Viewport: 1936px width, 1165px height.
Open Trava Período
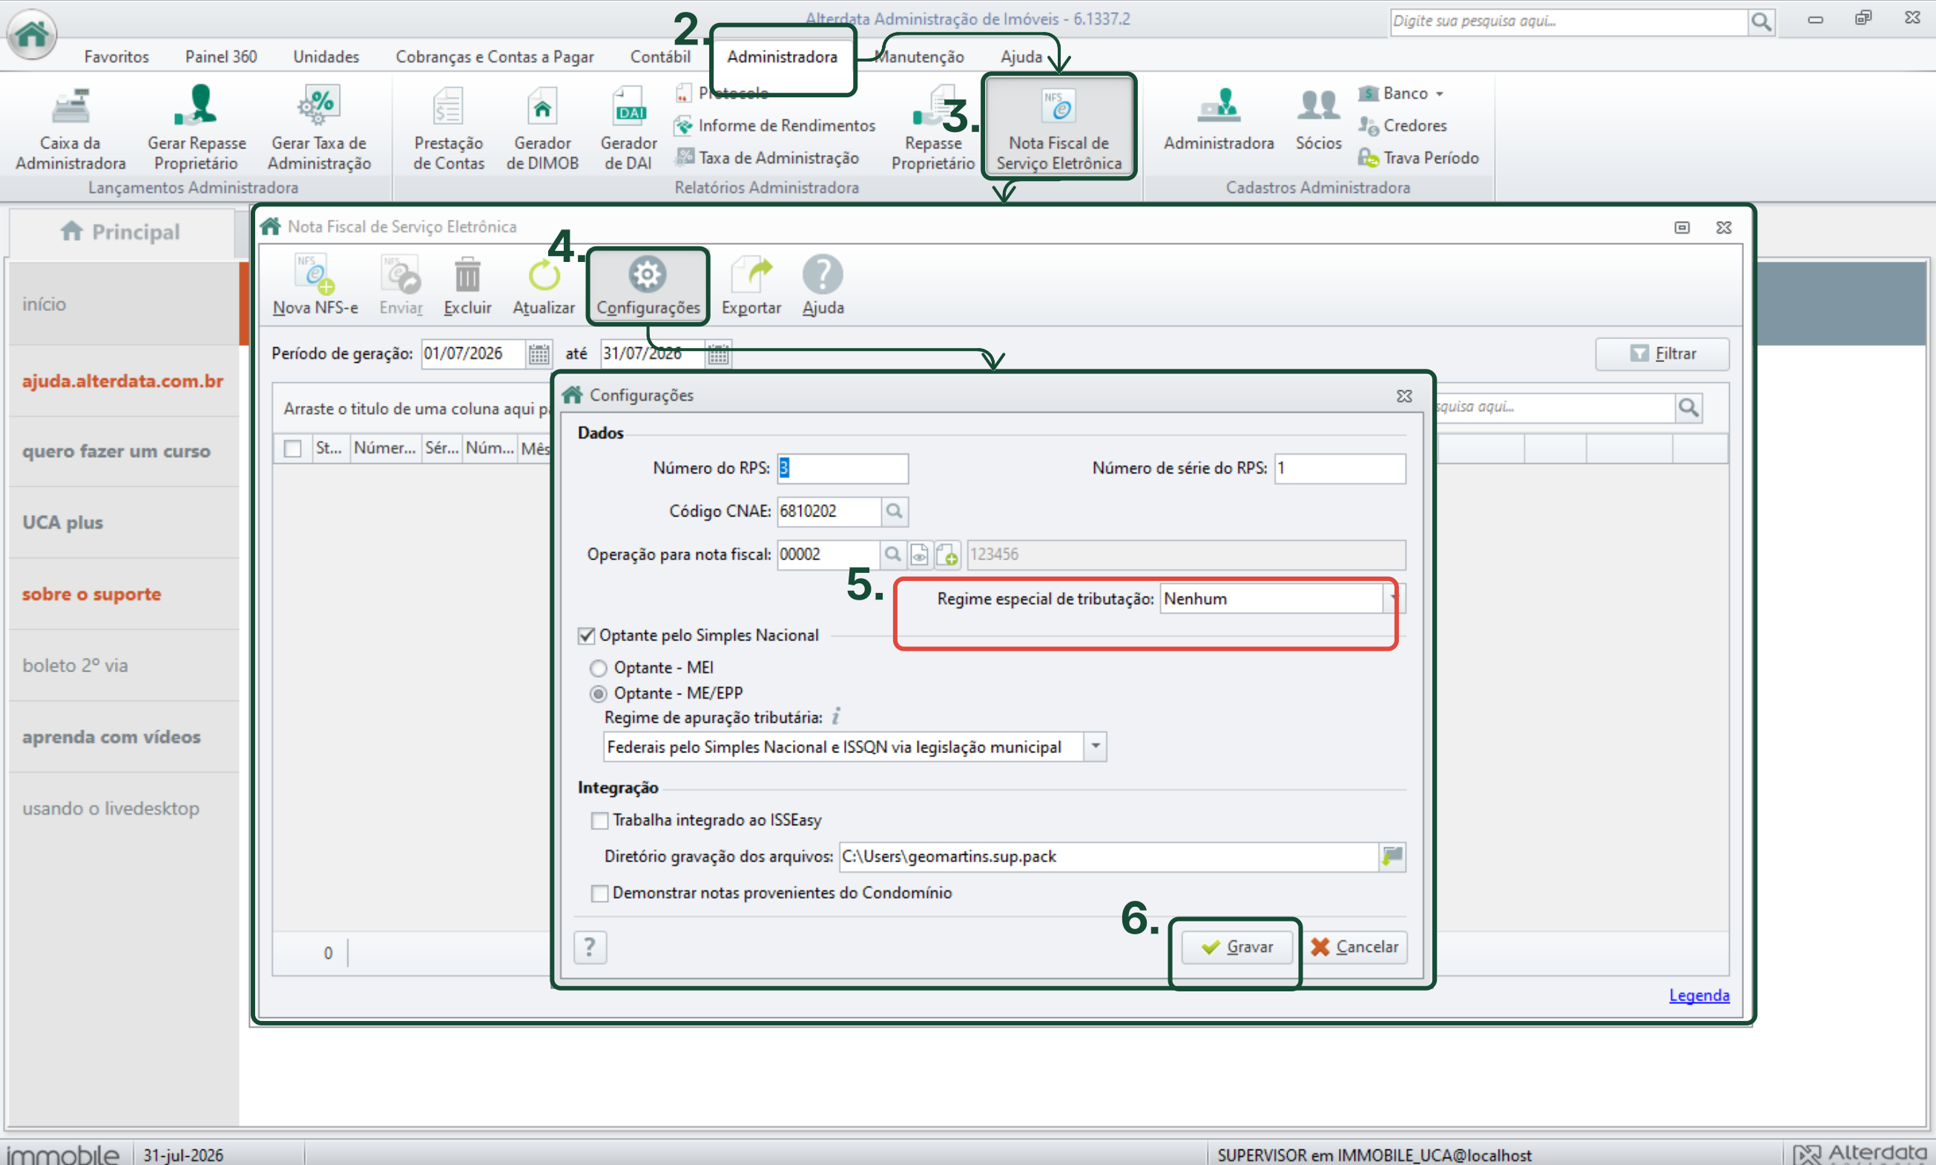coord(1418,158)
